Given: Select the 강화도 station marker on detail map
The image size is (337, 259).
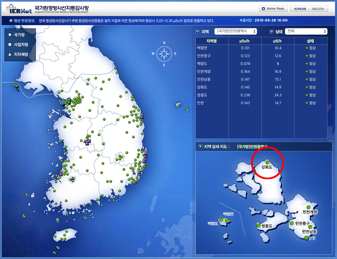Looking at the screenshot, I should [268, 163].
